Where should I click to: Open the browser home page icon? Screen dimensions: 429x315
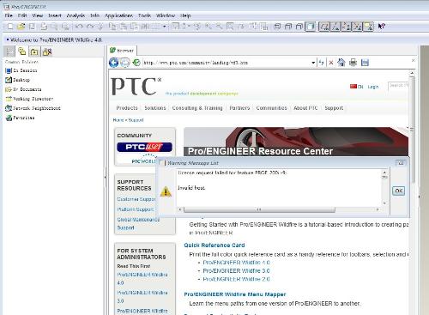tap(341, 63)
